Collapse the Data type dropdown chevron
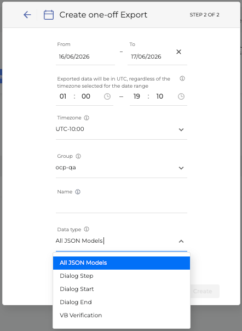This screenshot has height=331, width=242. [181, 241]
